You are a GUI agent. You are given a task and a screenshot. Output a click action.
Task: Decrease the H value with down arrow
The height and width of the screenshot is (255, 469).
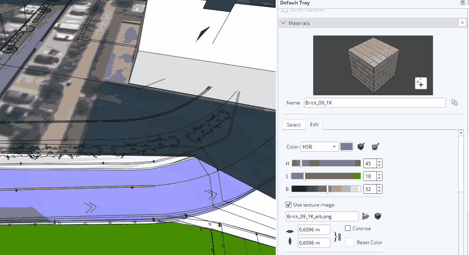point(379,165)
